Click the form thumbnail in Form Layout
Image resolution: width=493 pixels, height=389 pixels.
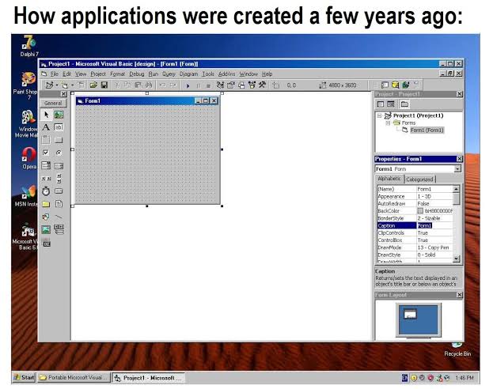point(410,314)
